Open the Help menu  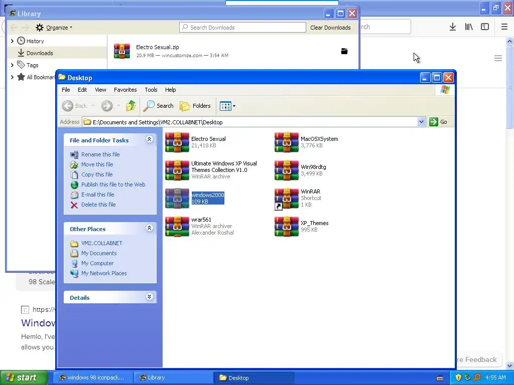171,90
